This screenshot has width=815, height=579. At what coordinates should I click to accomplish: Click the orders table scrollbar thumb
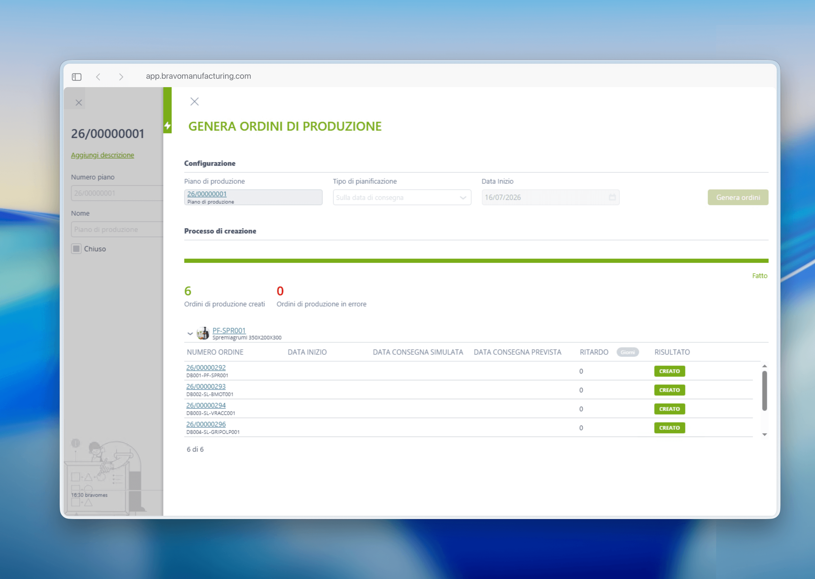764,391
